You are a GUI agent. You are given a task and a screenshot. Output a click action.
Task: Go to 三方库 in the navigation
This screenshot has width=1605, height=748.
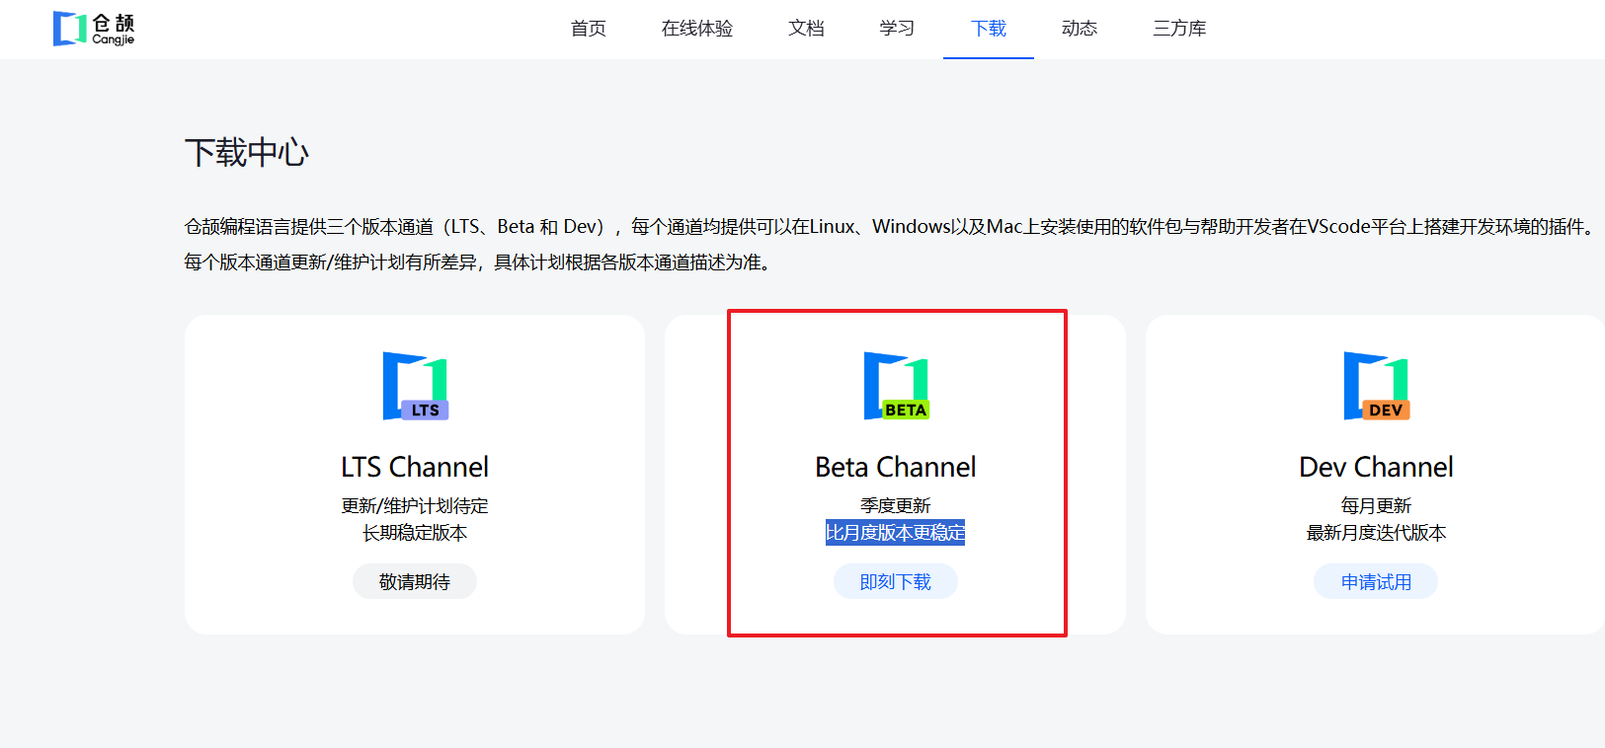(1179, 29)
